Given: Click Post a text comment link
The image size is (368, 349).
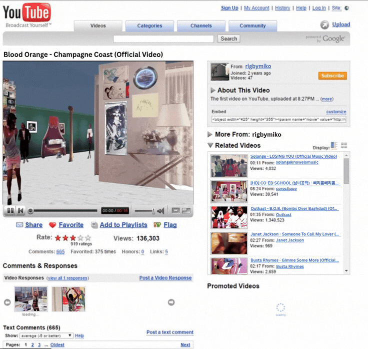Looking at the screenshot, I should tap(170, 332).
